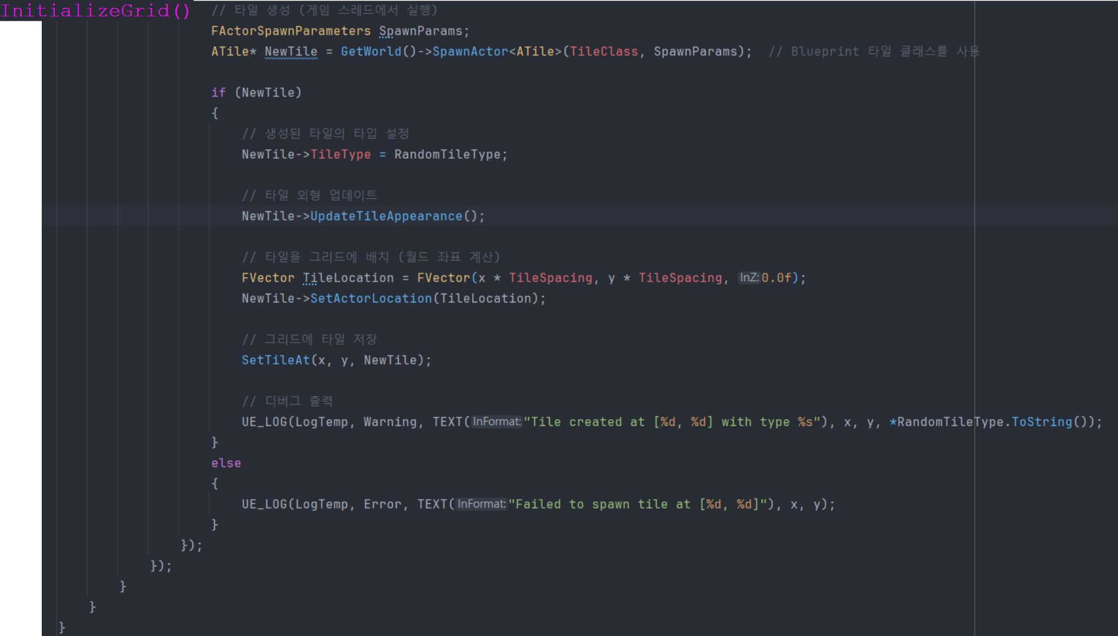Click the SetTileAt function call
Screen dimensions: 1118x636
click(275, 361)
